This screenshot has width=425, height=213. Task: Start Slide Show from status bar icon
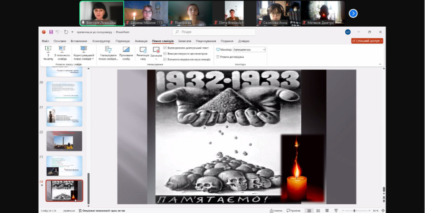tap(336, 211)
